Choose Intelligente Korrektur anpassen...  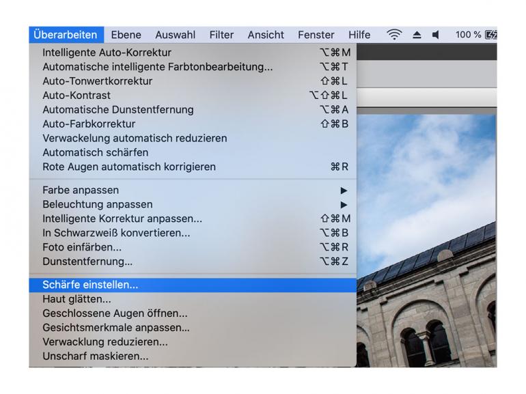click(193, 219)
